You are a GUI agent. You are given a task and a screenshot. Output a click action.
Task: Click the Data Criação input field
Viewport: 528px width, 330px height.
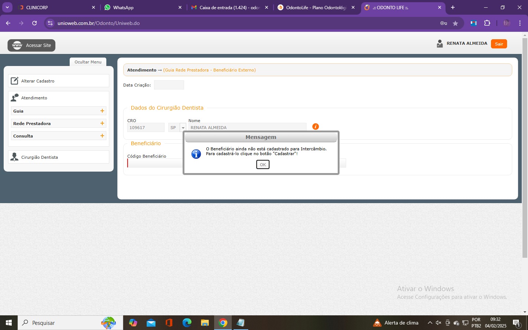coord(169,85)
